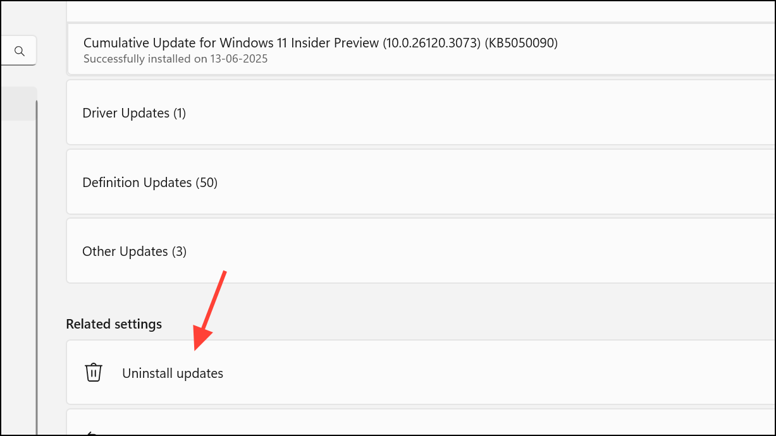Click the Cumulative Update for Windows 11 title
The width and height of the screenshot is (776, 436).
[321, 43]
